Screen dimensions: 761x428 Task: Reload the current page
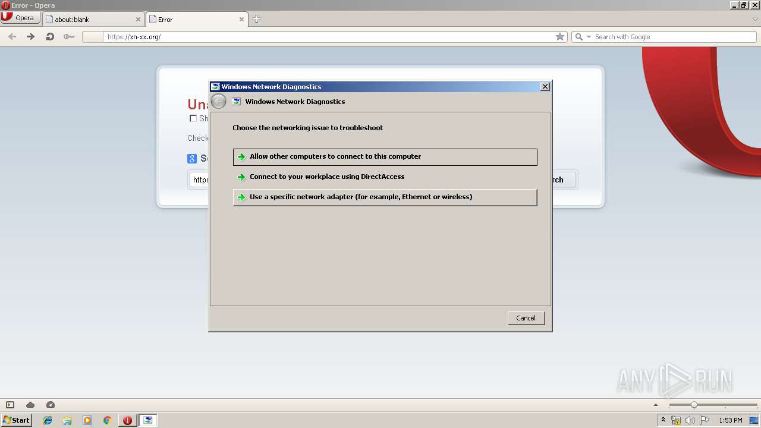point(50,36)
